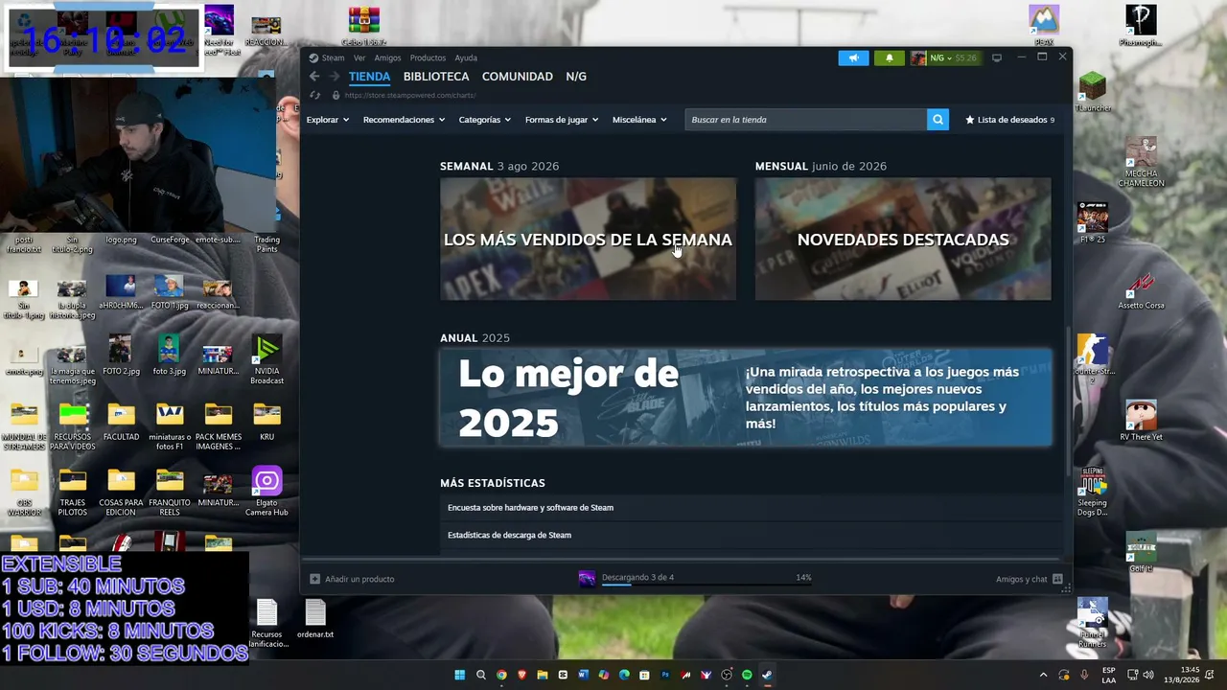Viewport: 1227px width, 690px height.
Task: Click the store URL address text
Action: (x=409, y=96)
